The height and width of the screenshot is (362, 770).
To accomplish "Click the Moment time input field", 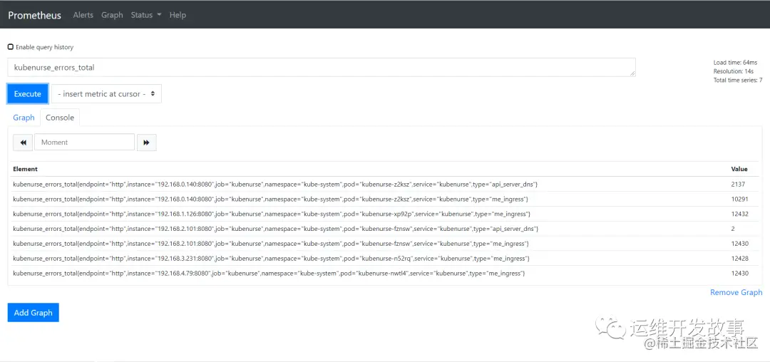I will coord(84,143).
